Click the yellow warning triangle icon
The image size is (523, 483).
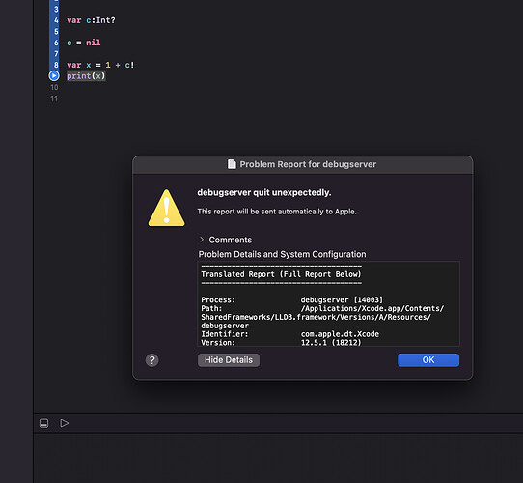click(x=166, y=208)
